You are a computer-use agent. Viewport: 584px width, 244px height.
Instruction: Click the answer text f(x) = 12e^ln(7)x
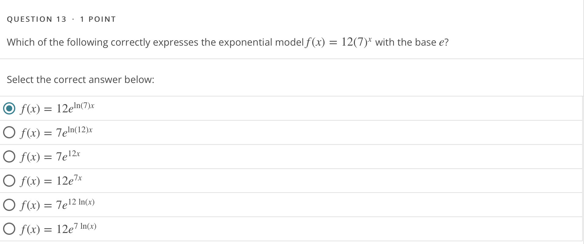tap(57, 108)
